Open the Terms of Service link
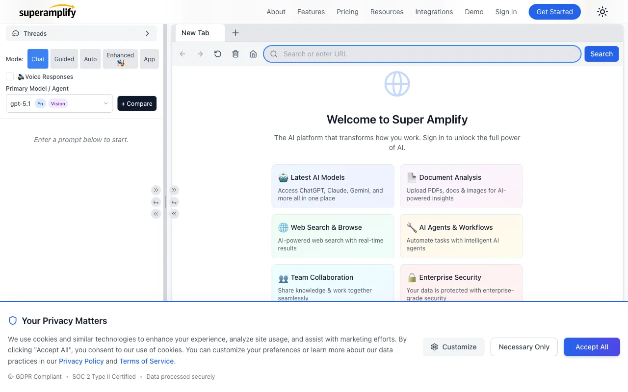Screen dimensions: 628x392 [147, 361]
